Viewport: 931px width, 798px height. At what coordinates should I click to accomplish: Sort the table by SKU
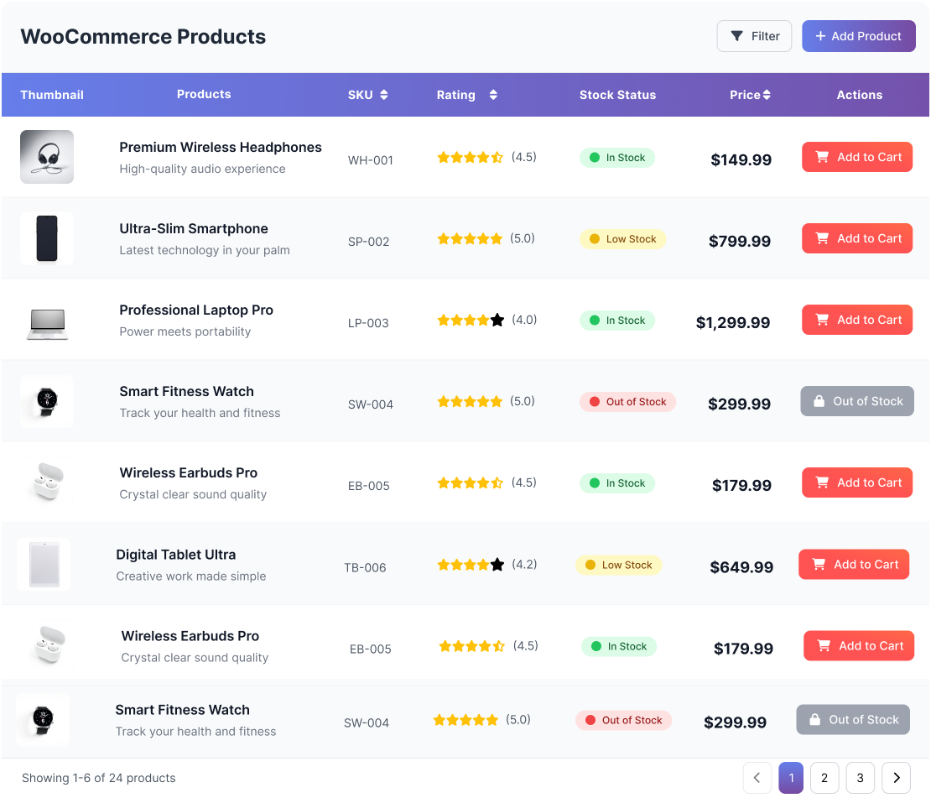(x=368, y=95)
